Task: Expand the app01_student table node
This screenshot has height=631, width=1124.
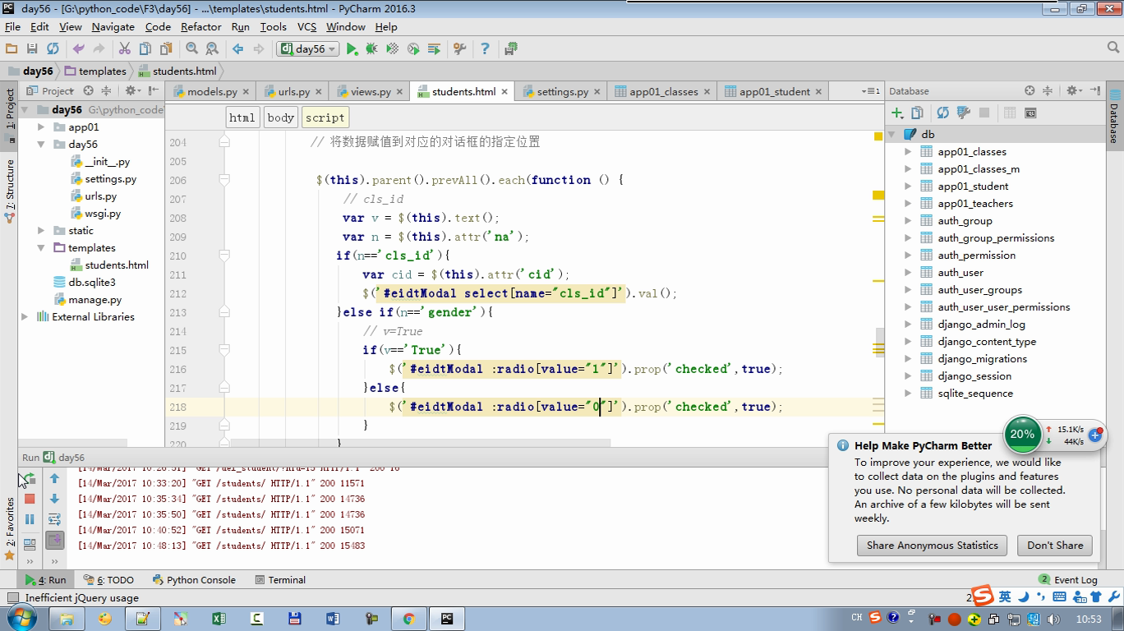Action: point(908,187)
